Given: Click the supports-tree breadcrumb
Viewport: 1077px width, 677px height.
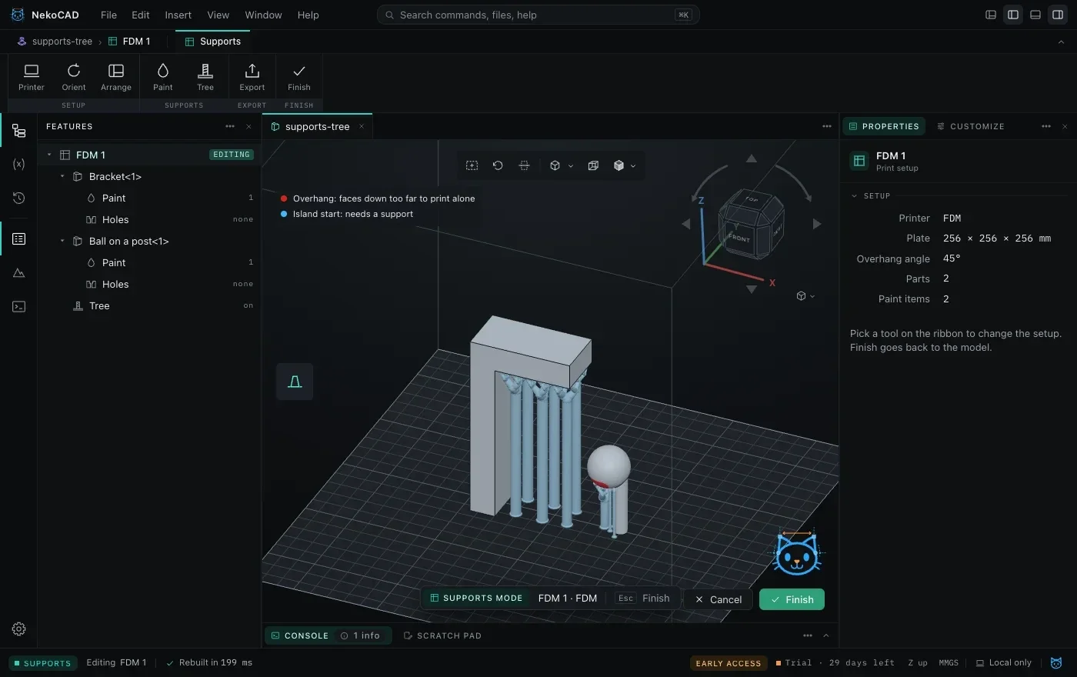Looking at the screenshot, I should 55,42.
